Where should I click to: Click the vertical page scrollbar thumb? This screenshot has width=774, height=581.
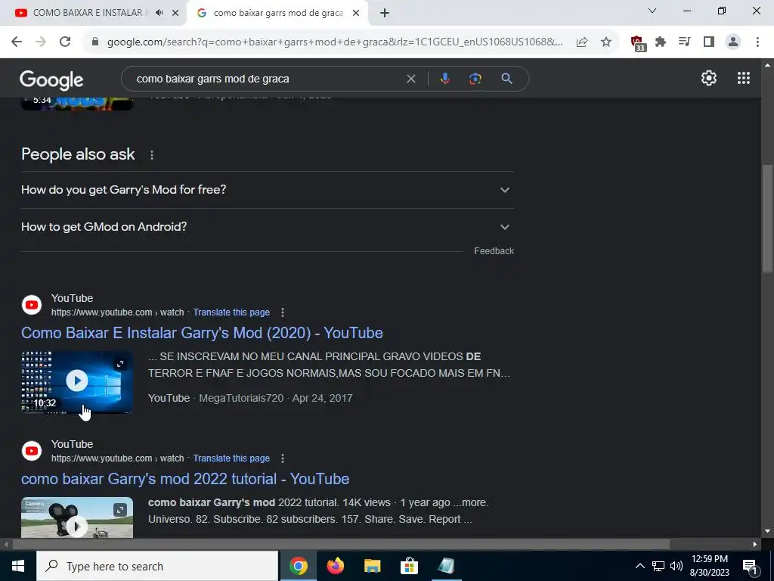click(x=767, y=218)
